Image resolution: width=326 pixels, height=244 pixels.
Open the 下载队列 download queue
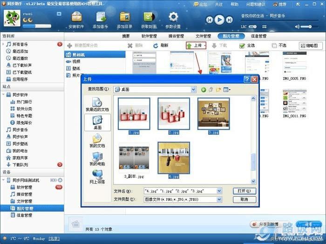coord(20,165)
